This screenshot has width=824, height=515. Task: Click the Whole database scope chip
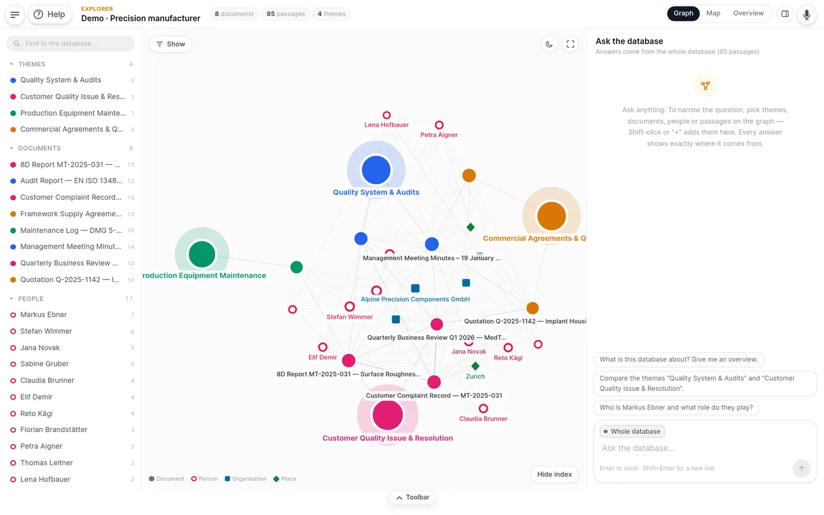[x=632, y=431]
